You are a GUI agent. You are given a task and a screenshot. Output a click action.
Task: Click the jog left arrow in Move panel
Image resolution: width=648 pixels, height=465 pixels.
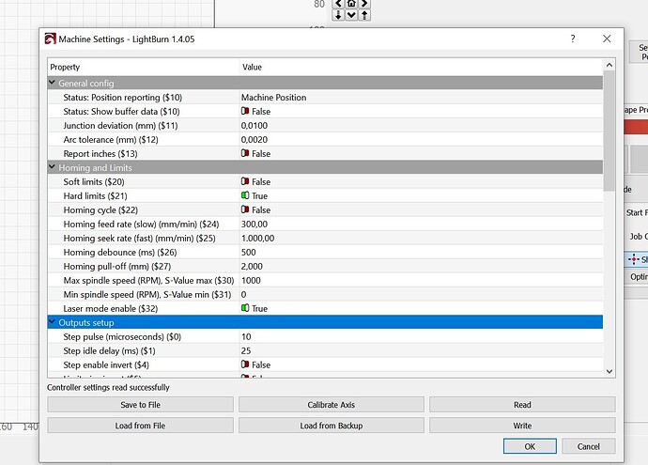(x=338, y=4)
